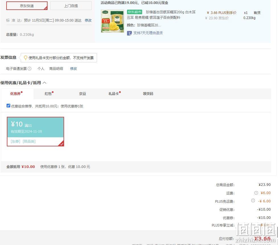Switch to the 京豆 tab

(82, 94)
